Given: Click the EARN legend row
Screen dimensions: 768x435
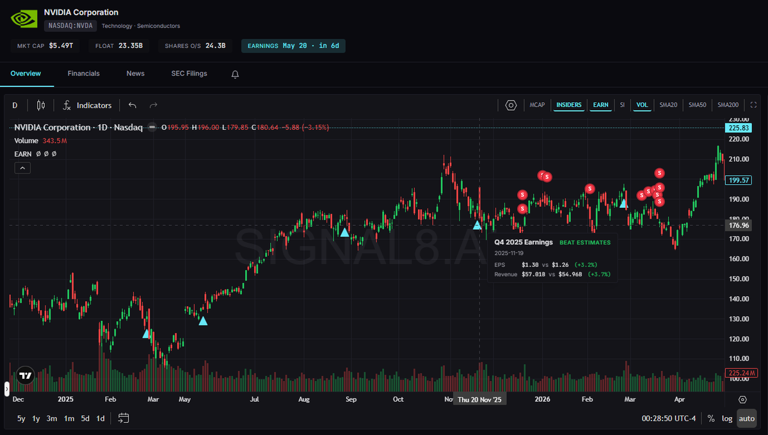Looking at the screenshot, I should pyautogui.click(x=36, y=154).
